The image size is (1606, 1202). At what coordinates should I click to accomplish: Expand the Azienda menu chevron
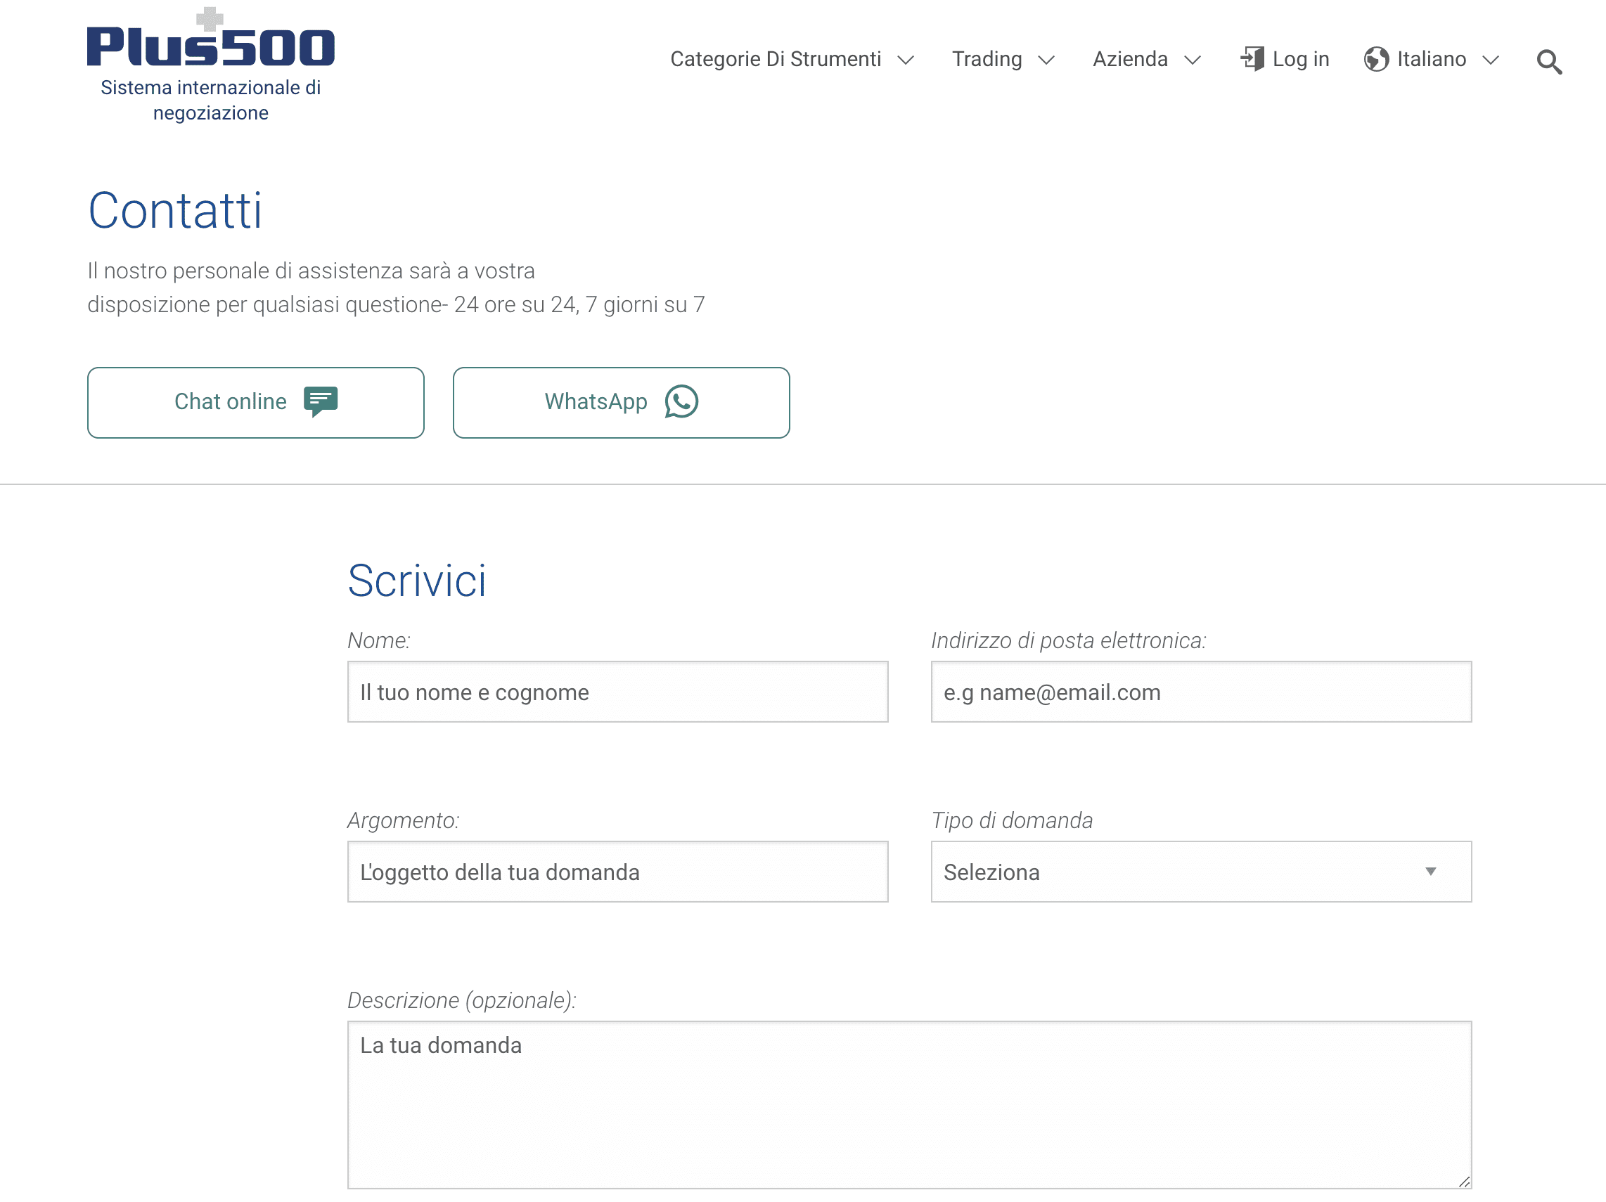tap(1192, 60)
